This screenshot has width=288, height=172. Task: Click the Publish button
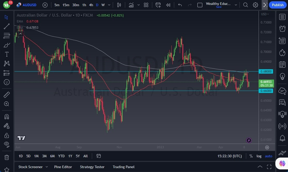pos(278,5)
